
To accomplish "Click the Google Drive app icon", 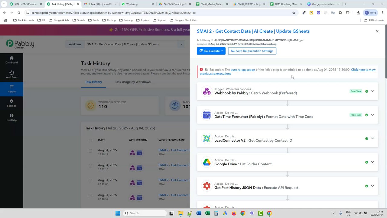I will pos(207,162).
